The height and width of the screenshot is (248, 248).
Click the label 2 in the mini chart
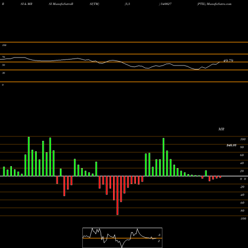(159, 241)
